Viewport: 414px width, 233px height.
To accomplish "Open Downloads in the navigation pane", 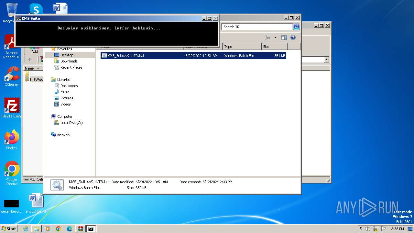I will click(x=69, y=61).
